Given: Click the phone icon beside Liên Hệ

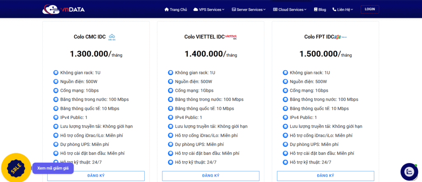Looking at the screenshot, I should click(x=334, y=9).
